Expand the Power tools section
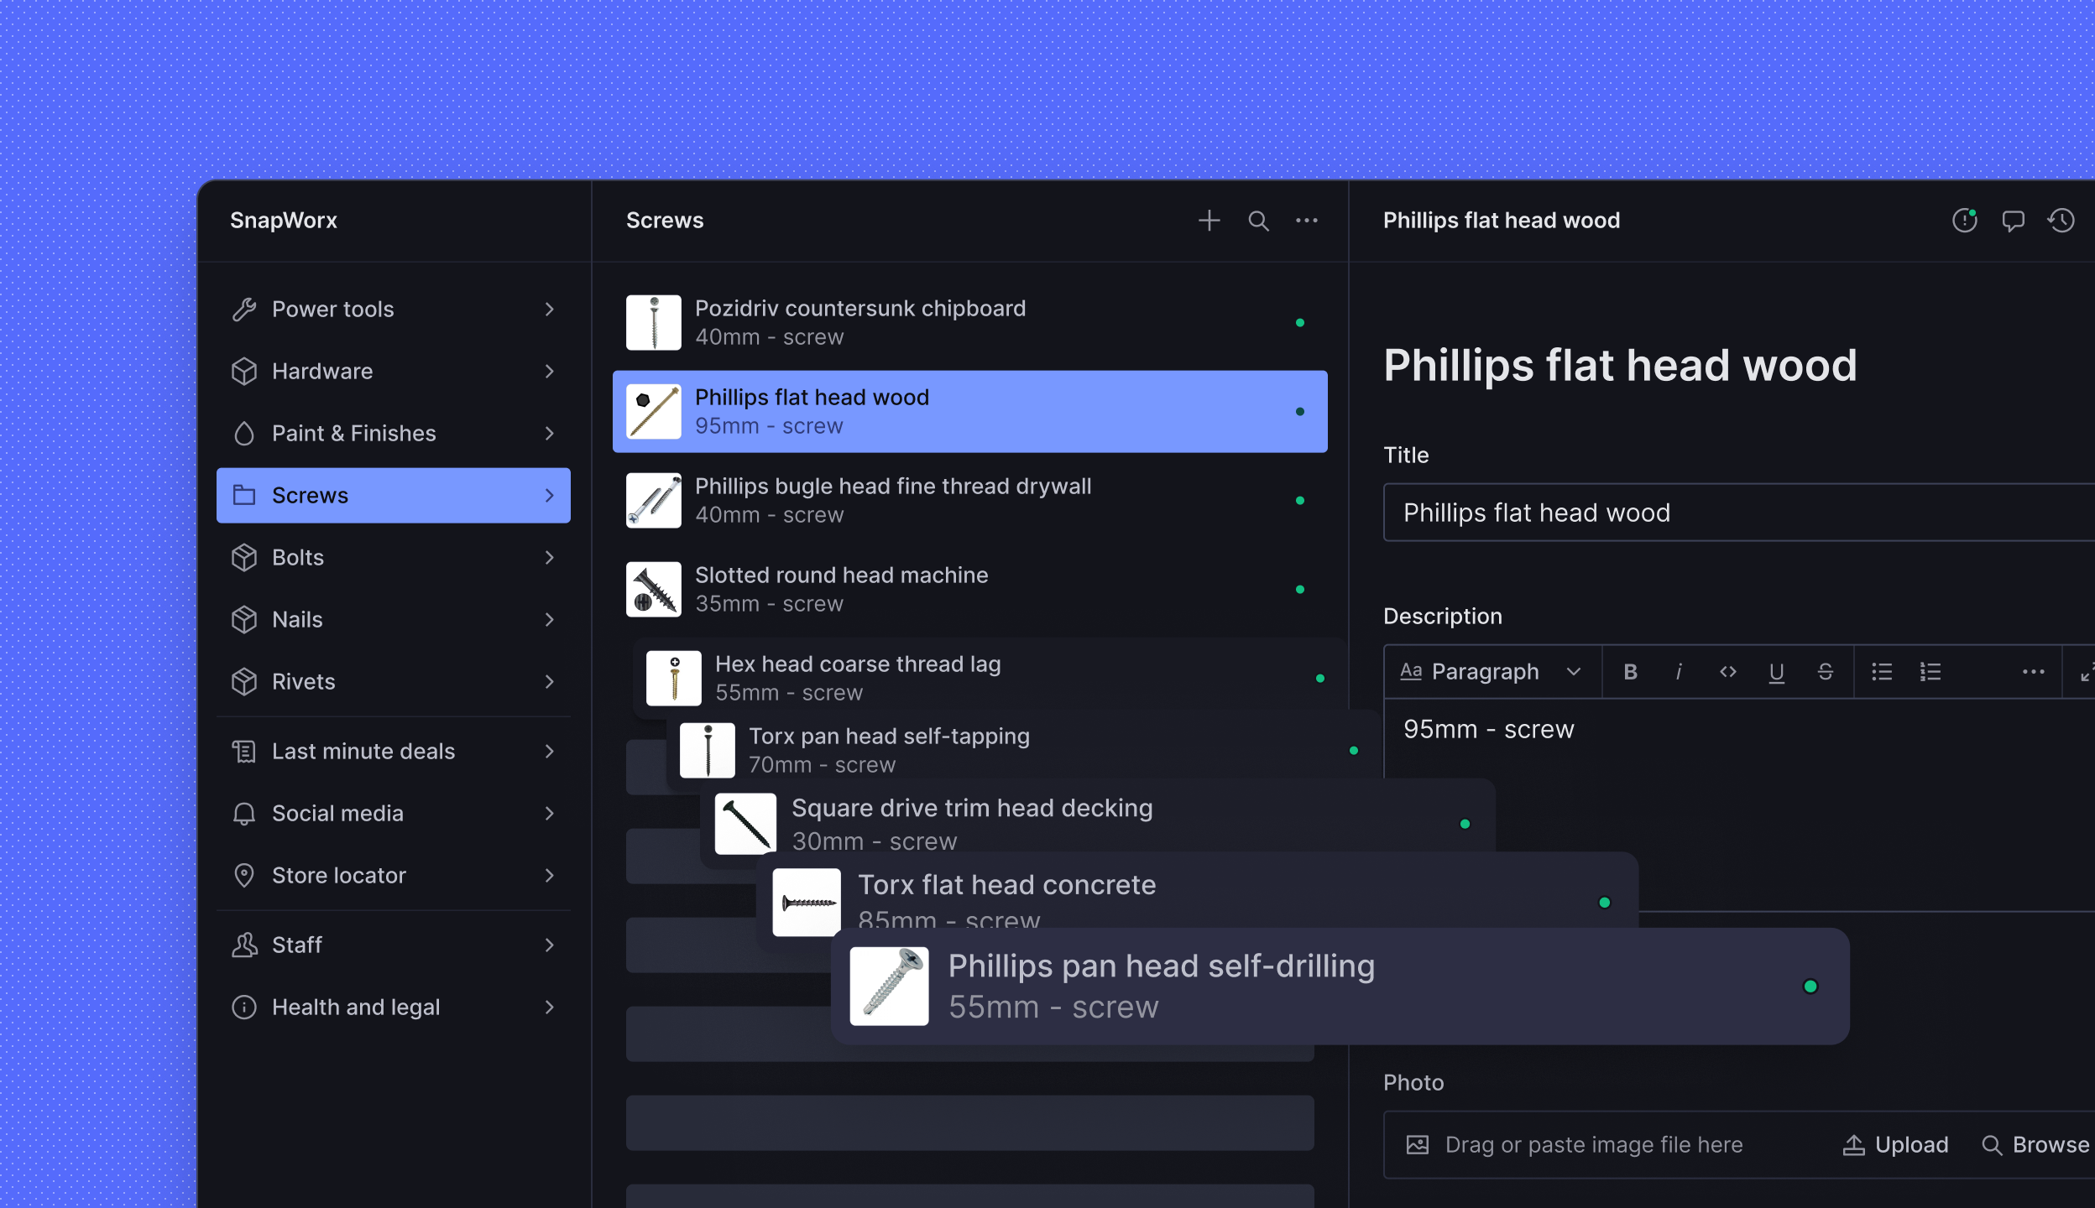Image resolution: width=2095 pixels, height=1208 pixels. point(393,310)
